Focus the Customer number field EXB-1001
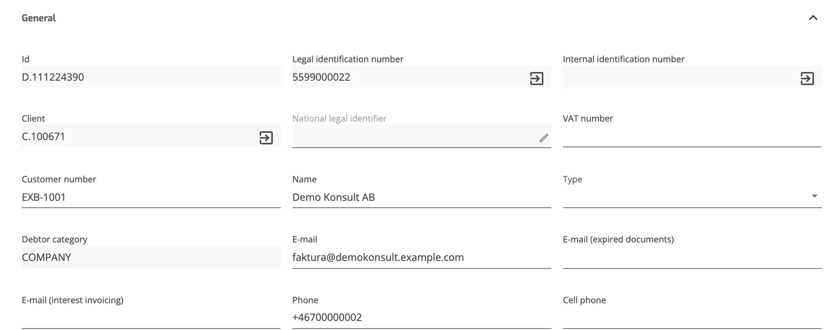827x330 pixels. click(151, 197)
